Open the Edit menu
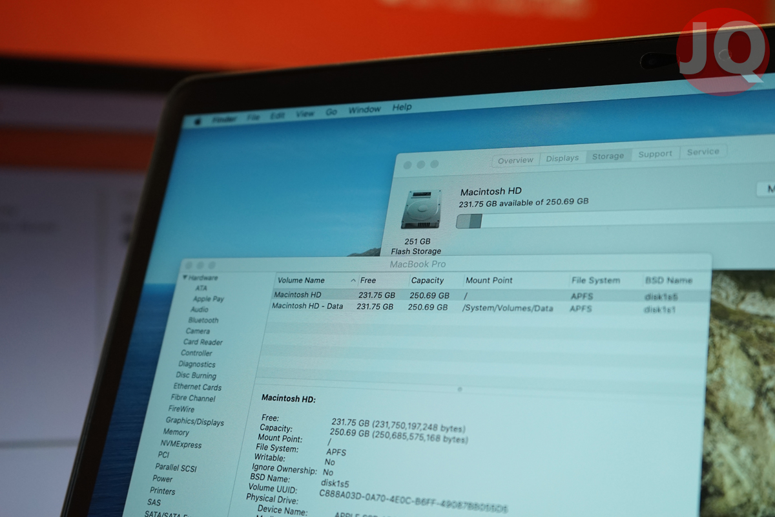 tap(278, 115)
